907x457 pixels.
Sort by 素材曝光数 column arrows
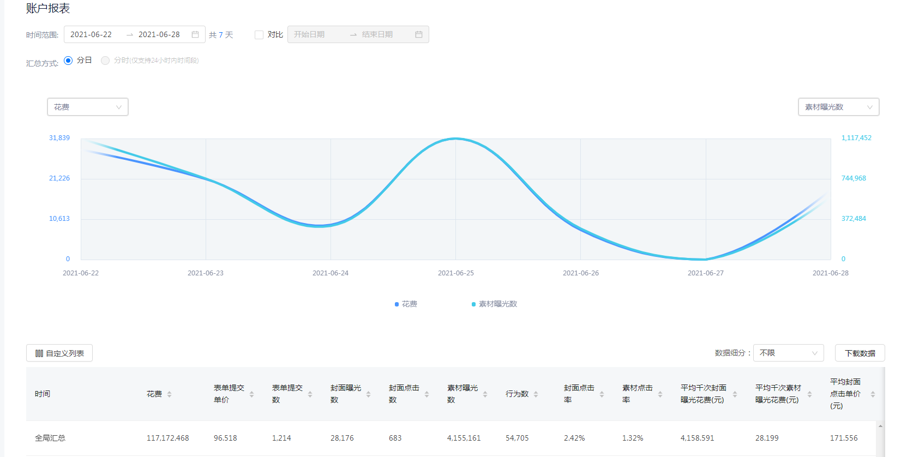(485, 394)
